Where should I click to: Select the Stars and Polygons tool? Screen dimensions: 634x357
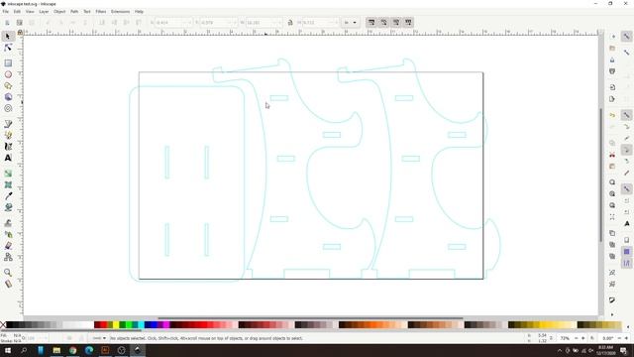(8, 86)
